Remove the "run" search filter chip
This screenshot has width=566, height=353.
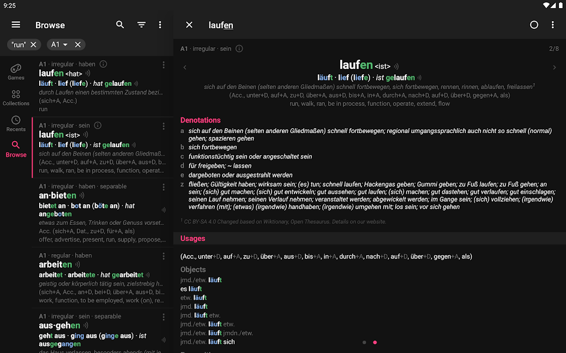33,45
